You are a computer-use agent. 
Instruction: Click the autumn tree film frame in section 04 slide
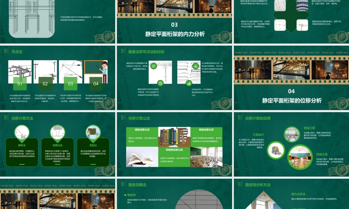click(x=291, y=70)
